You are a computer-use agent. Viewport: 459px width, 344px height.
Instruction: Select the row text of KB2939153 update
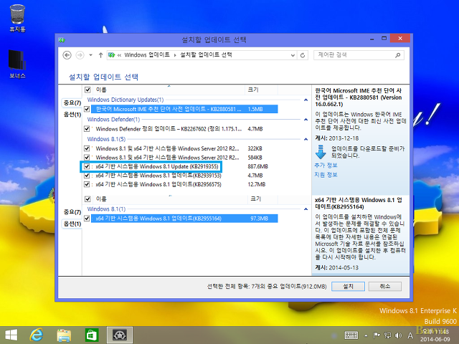158,176
